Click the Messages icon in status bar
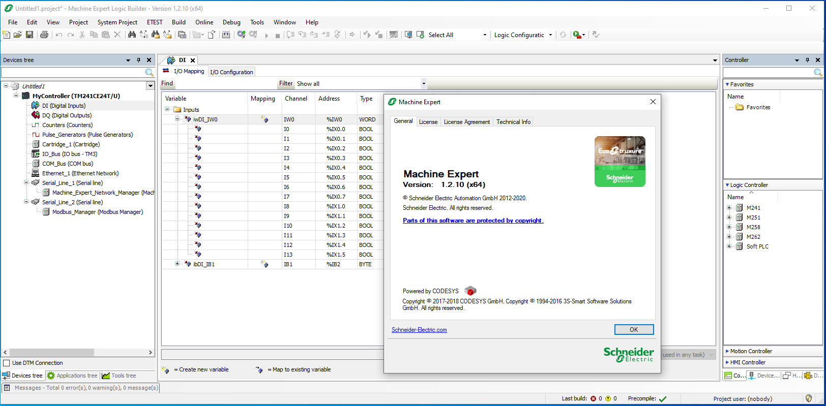826x406 pixels. click(x=7, y=388)
